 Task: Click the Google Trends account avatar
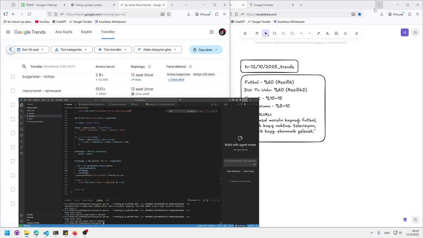(222, 32)
